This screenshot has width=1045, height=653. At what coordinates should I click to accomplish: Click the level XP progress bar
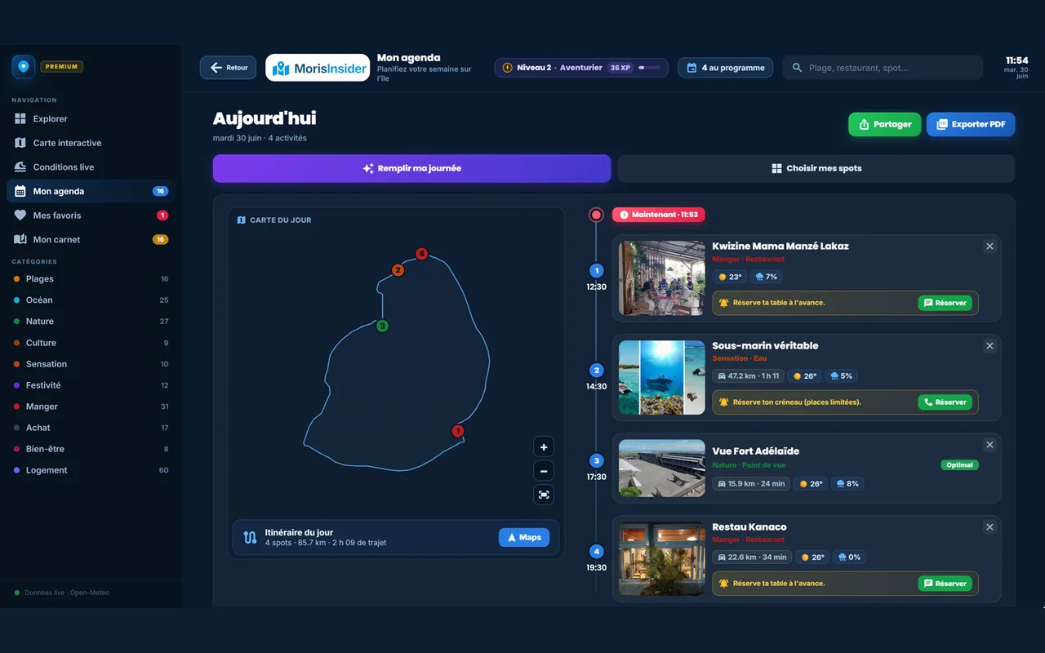tap(650, 68)
